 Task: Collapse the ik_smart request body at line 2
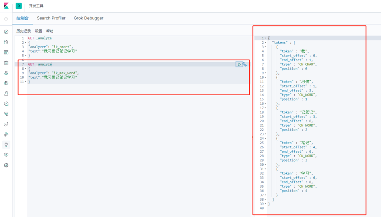pyautogui.click(x=25, y=43)
